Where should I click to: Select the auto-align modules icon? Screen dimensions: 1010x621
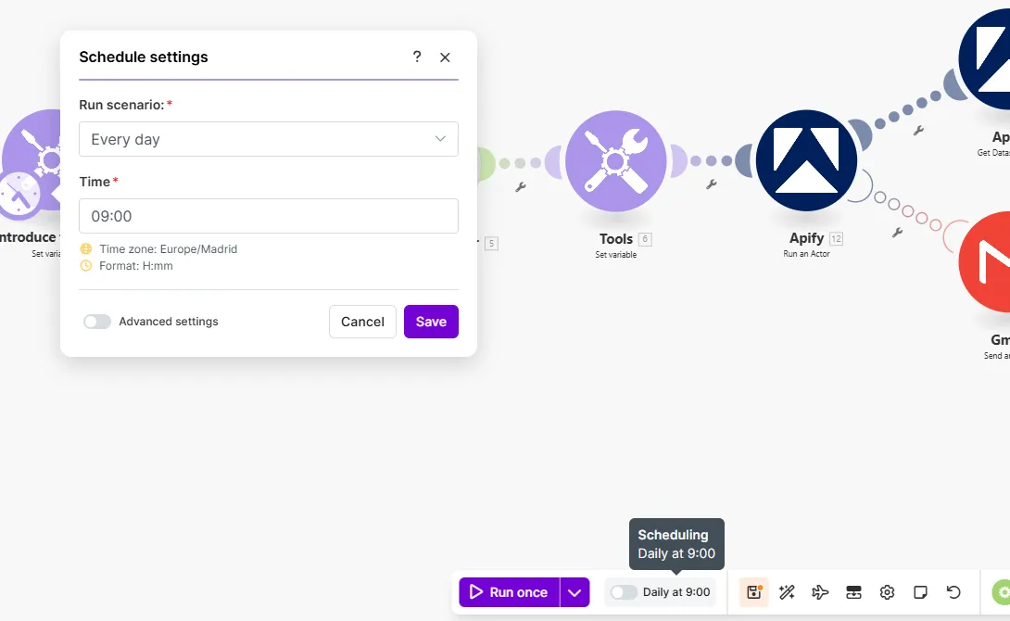[x=853, y=591]
